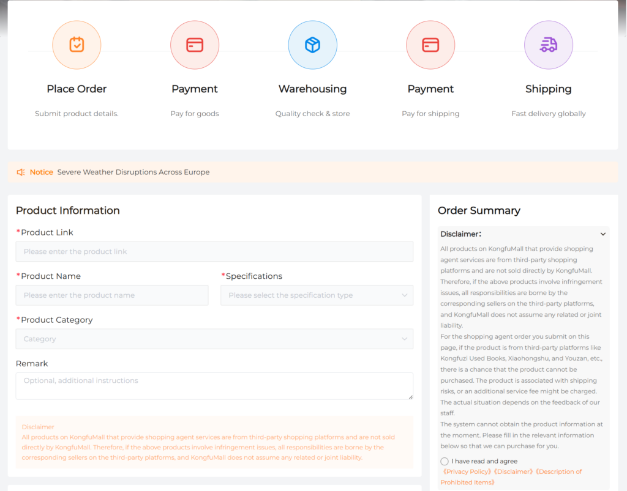Tick the 'I have read and agree' radio button
Image resolution: width=627 pixels, height=491 pixels.
click(445, 461)
